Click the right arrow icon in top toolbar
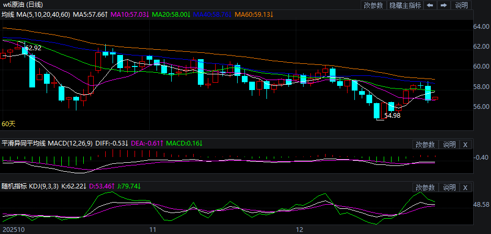Image resolution: width=491 pixels, height=234 pixels. click(444, 5)
